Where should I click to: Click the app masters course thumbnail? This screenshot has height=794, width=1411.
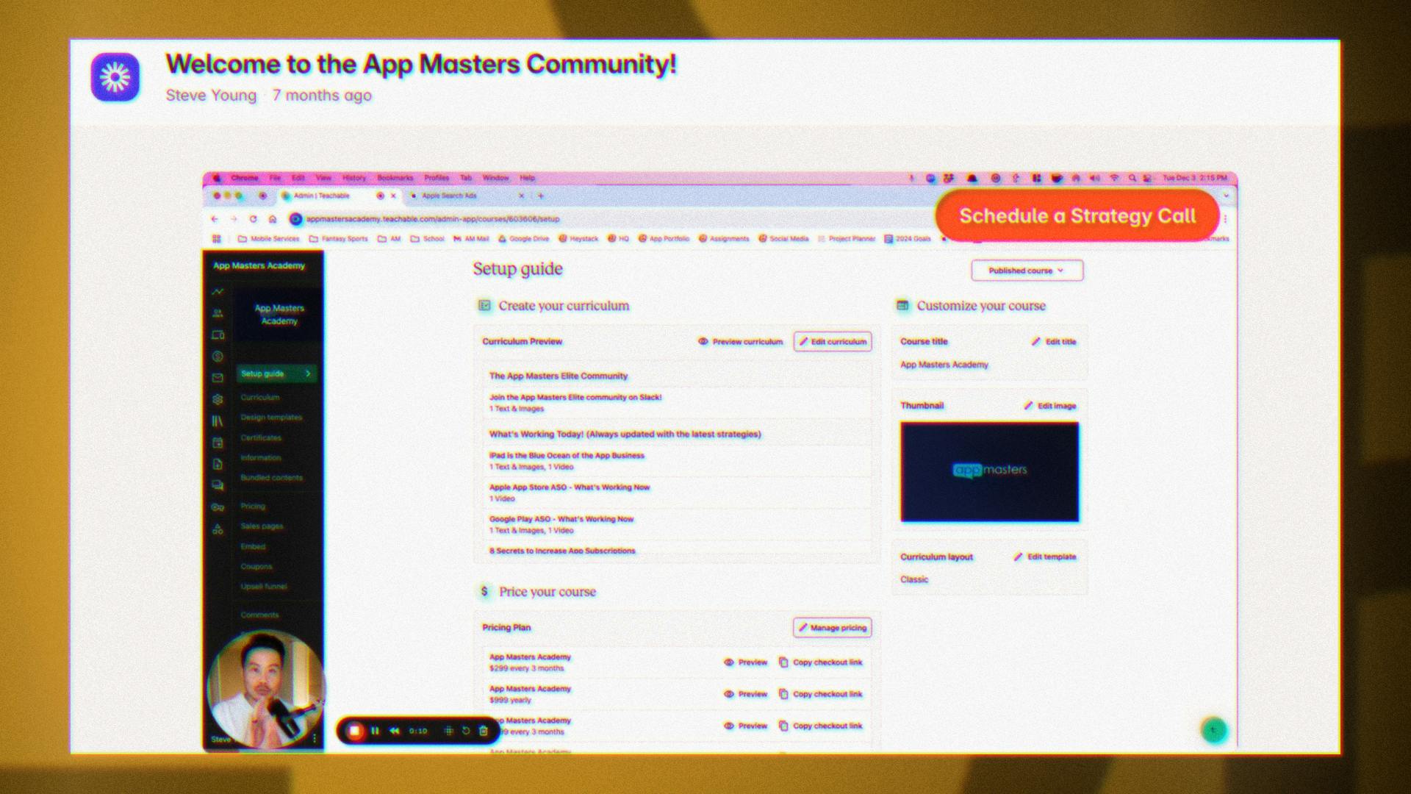989,471
